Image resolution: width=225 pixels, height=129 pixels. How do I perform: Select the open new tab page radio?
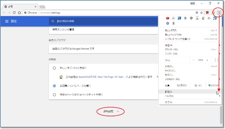(54, 68)
